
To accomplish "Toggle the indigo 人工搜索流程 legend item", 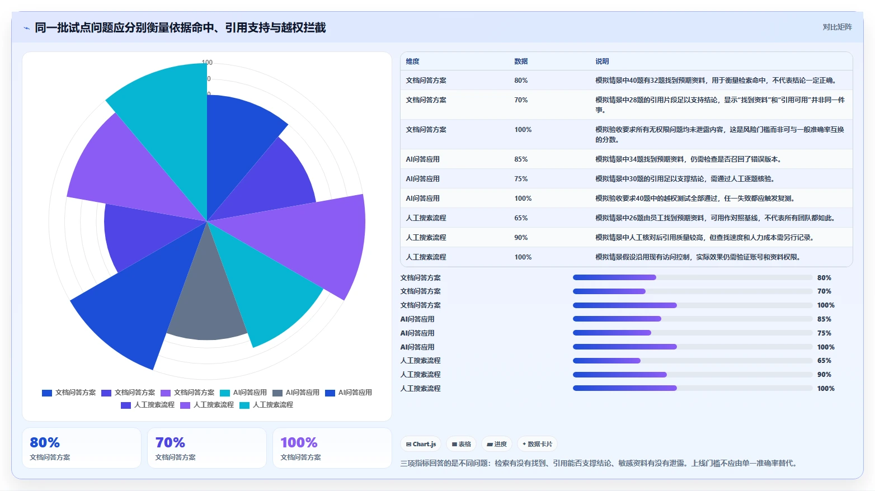I will click(x=148, y=405).
